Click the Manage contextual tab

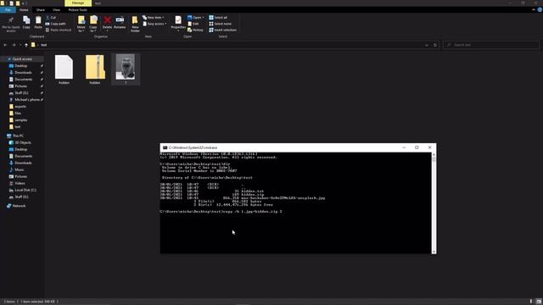point(78,3)
